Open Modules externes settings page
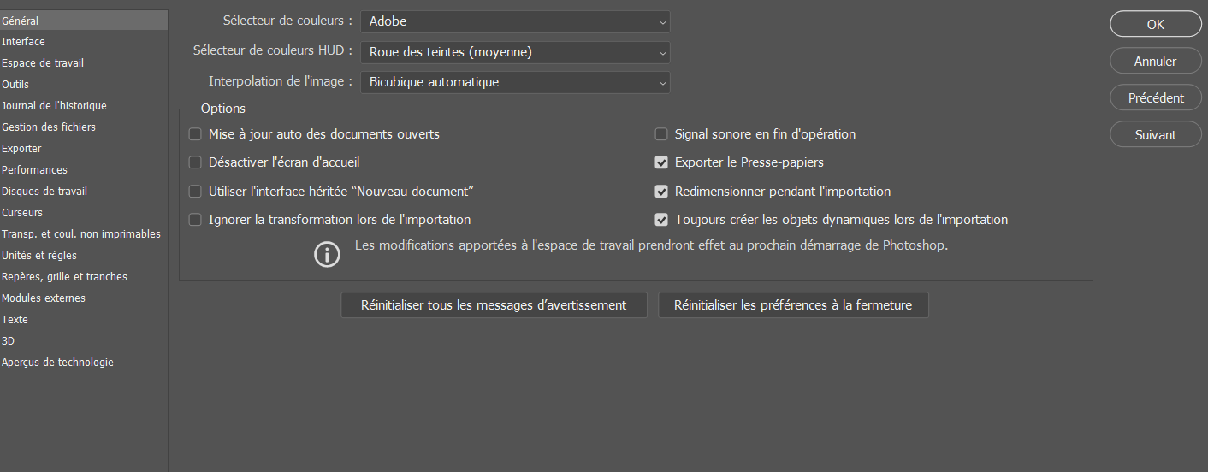Viewport: 1208px width, 472px height. [x=44, y=298]
